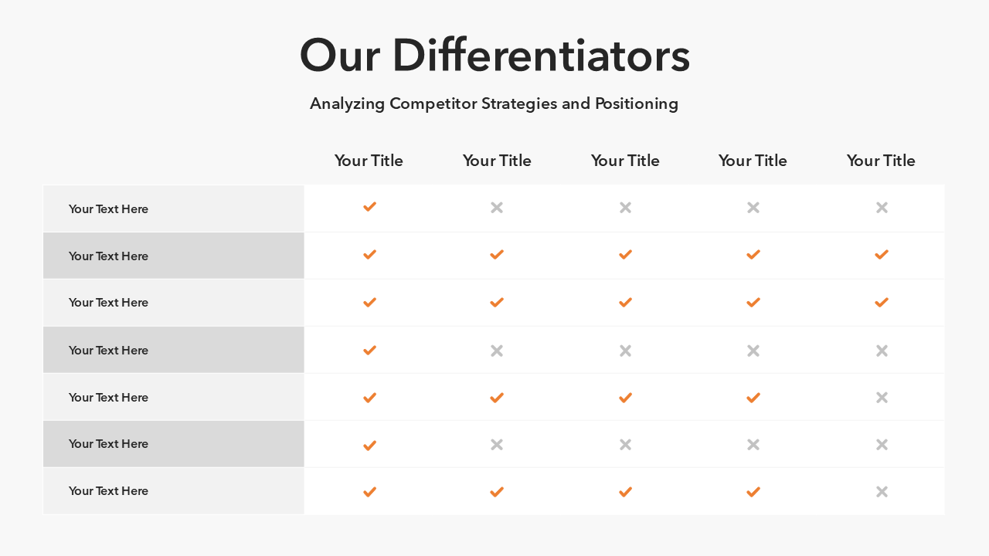The height and width of the screenshot is (556, 989).
Task: Click the third "Your Title" column header
Action: [x=625, y=161]
